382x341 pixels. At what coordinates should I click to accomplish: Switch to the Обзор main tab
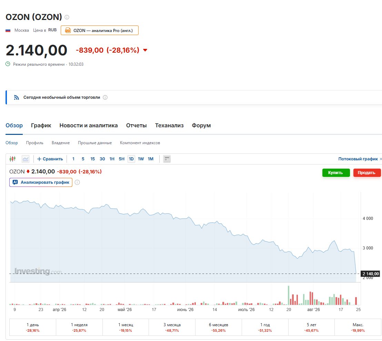(14, 126)
